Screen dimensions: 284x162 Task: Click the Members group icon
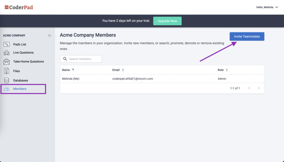coord(7,89)
